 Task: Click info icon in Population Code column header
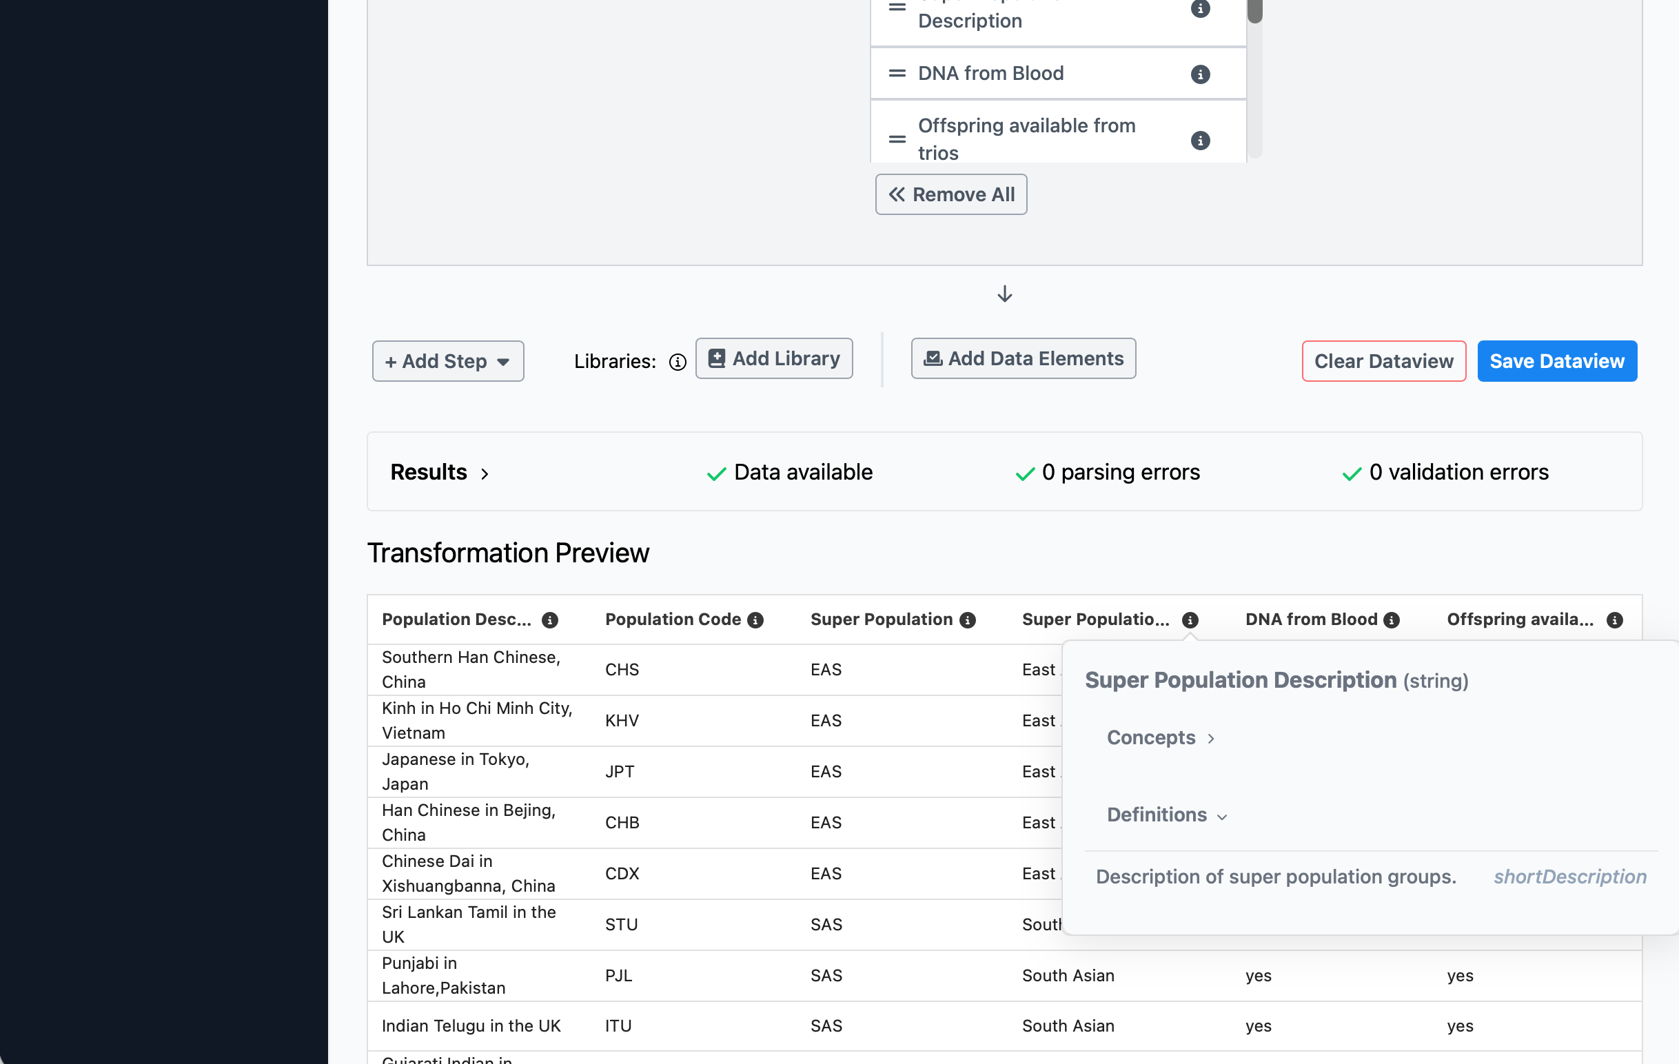755,620
